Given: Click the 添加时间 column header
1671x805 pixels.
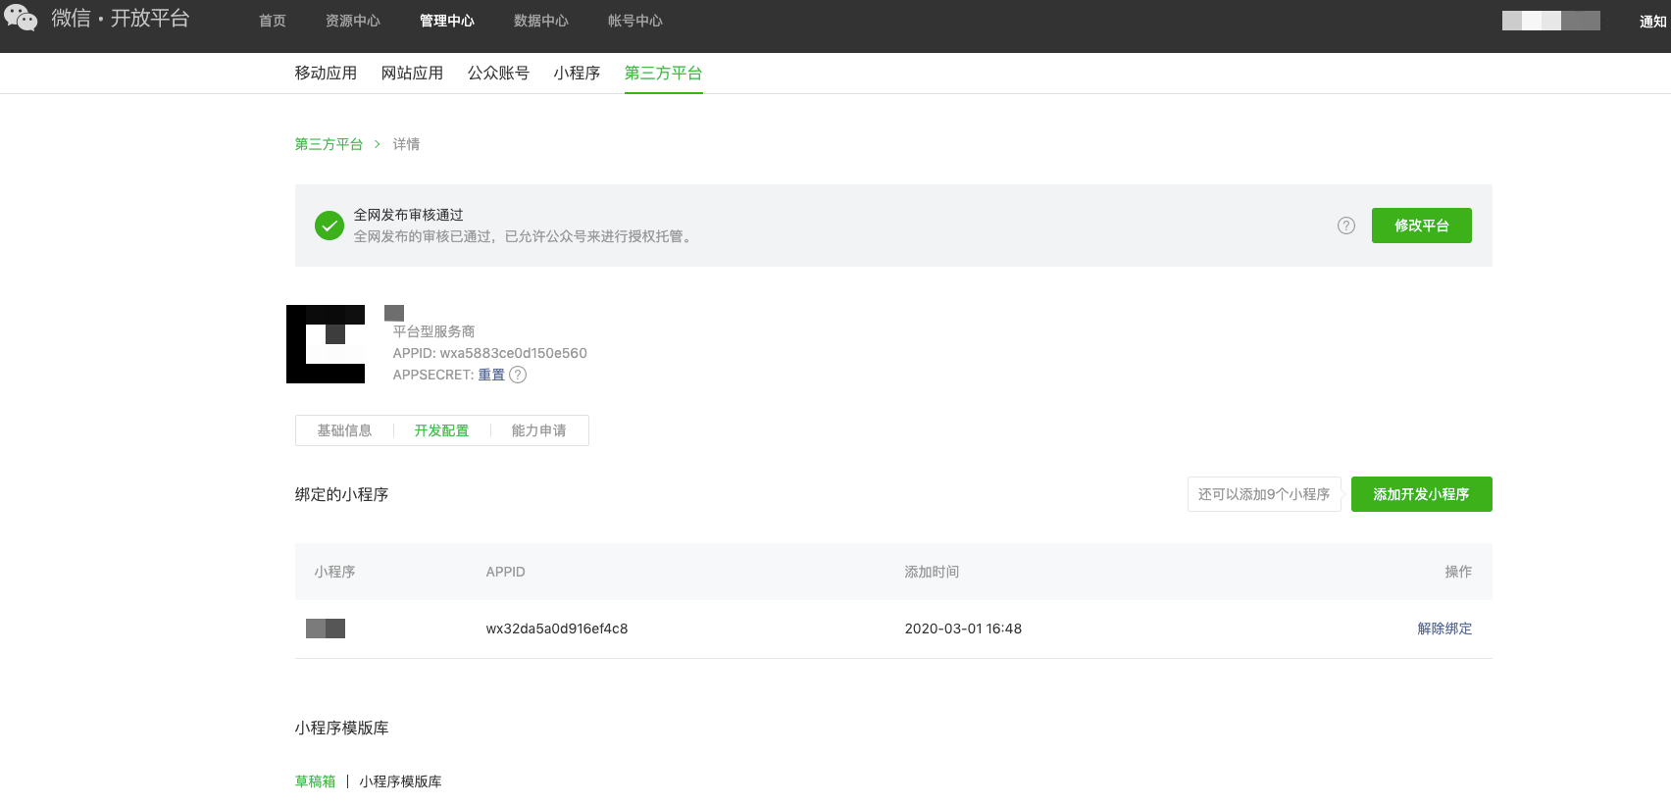Looking at the screenshot, I should coord(932,572).
